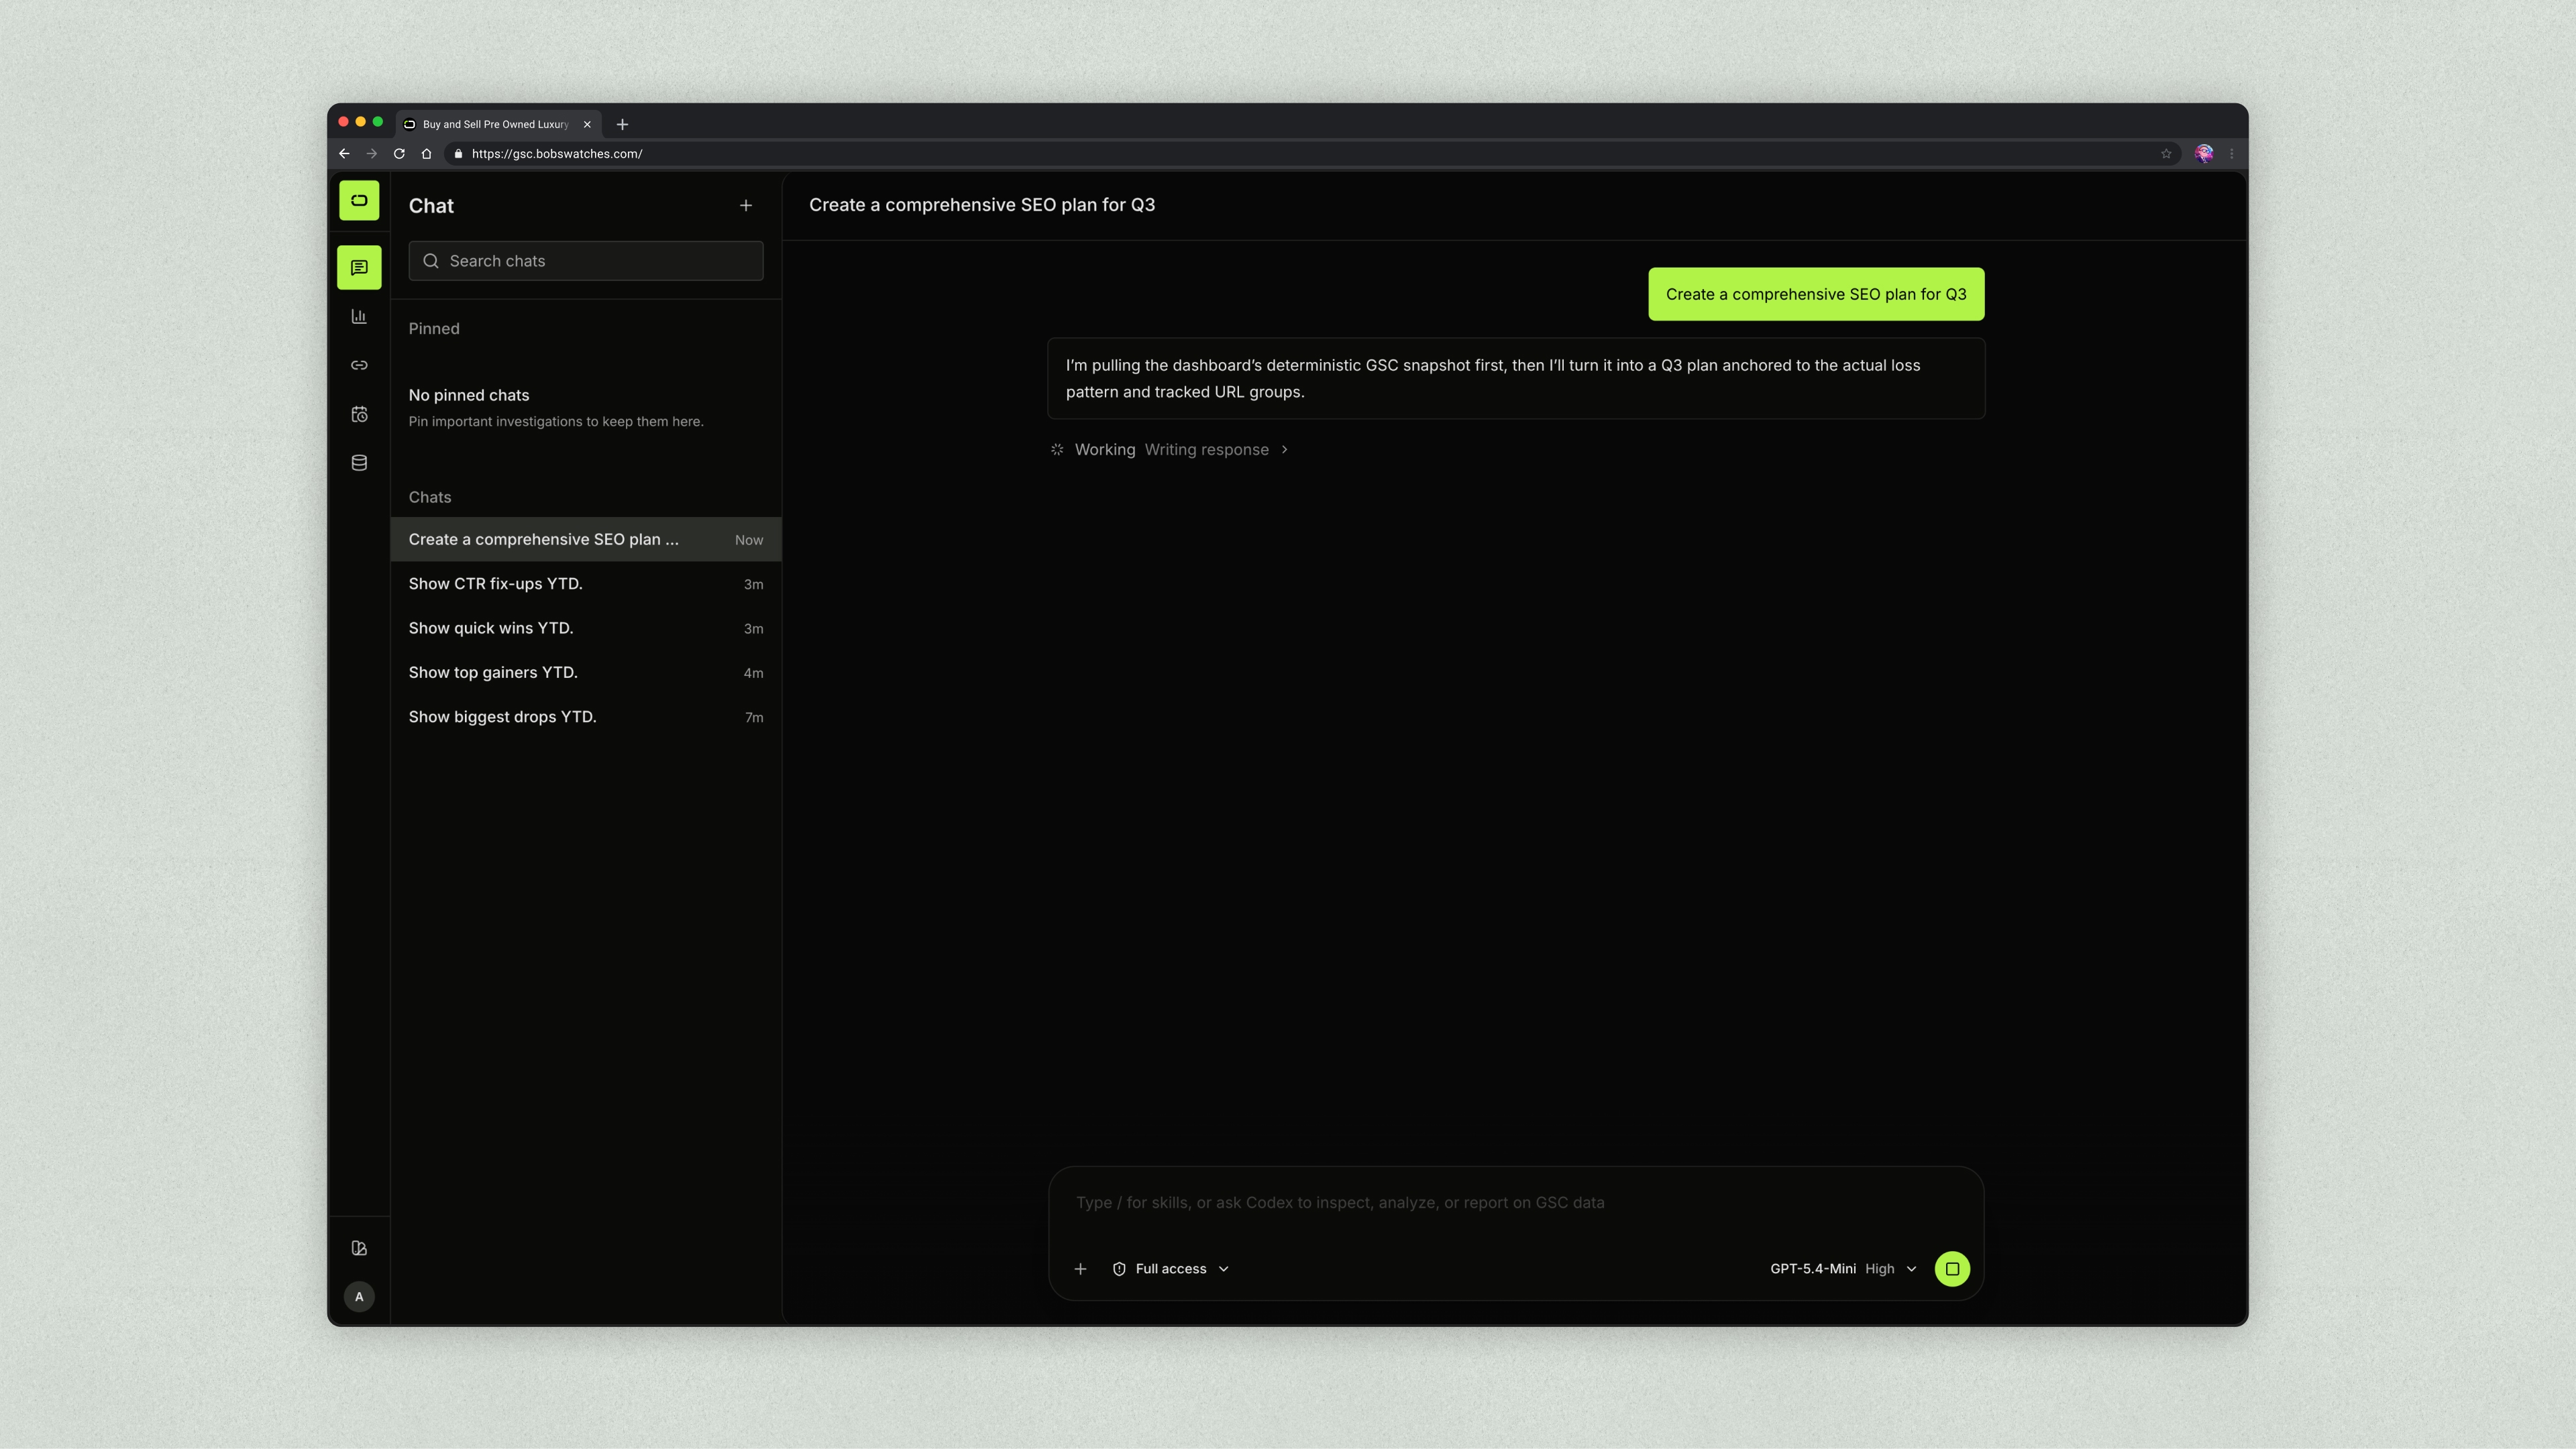Open the browser profile avatar

click(2204, 154)
